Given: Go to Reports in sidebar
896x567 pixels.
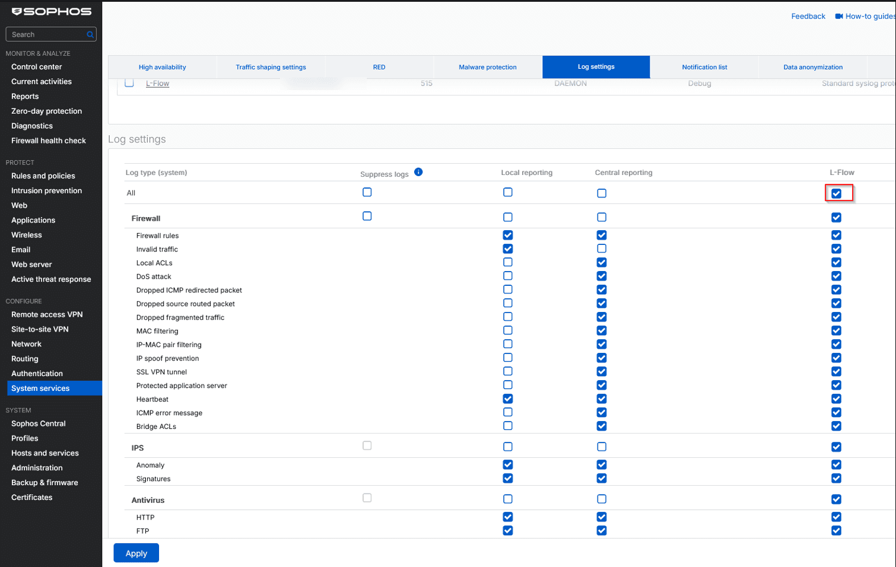Looking at the screenshot, I should [x=25, y=97].
